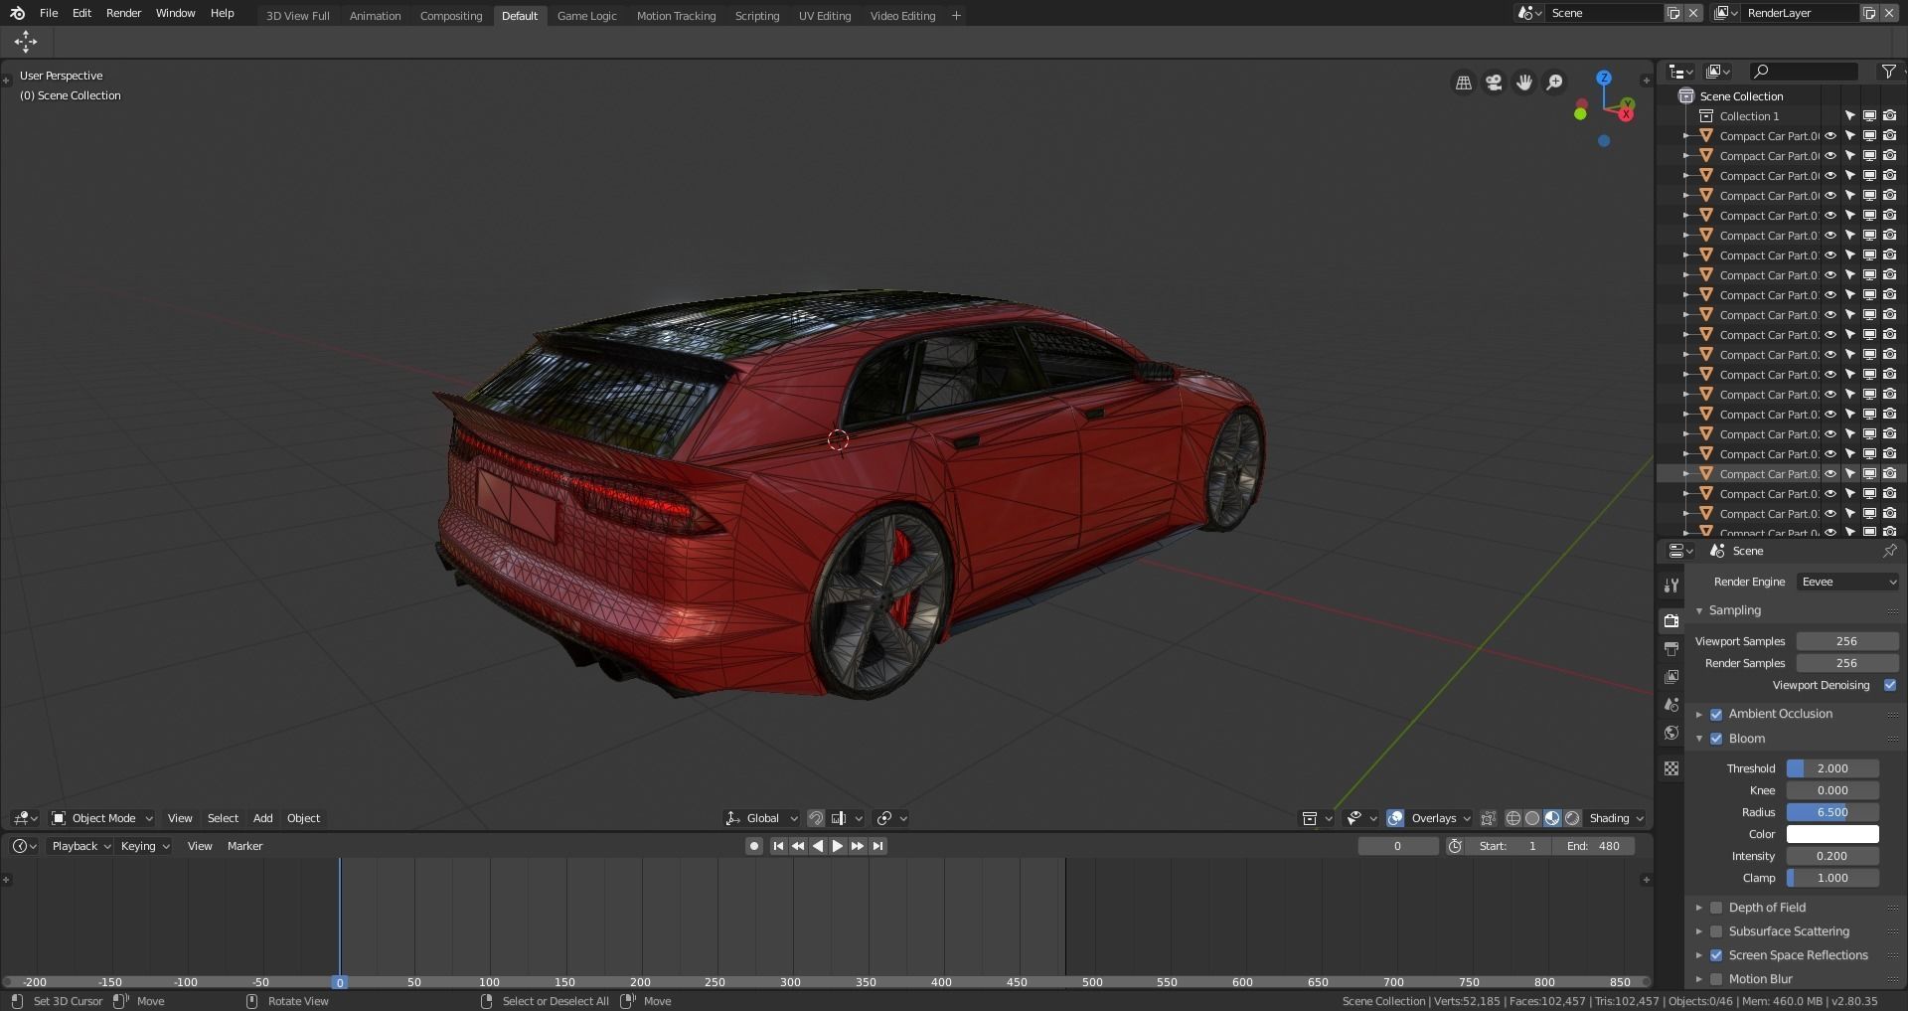Toggle the Overlays show button
The width and height of the screenshot is (1908, 1011).
point(1395,818)
